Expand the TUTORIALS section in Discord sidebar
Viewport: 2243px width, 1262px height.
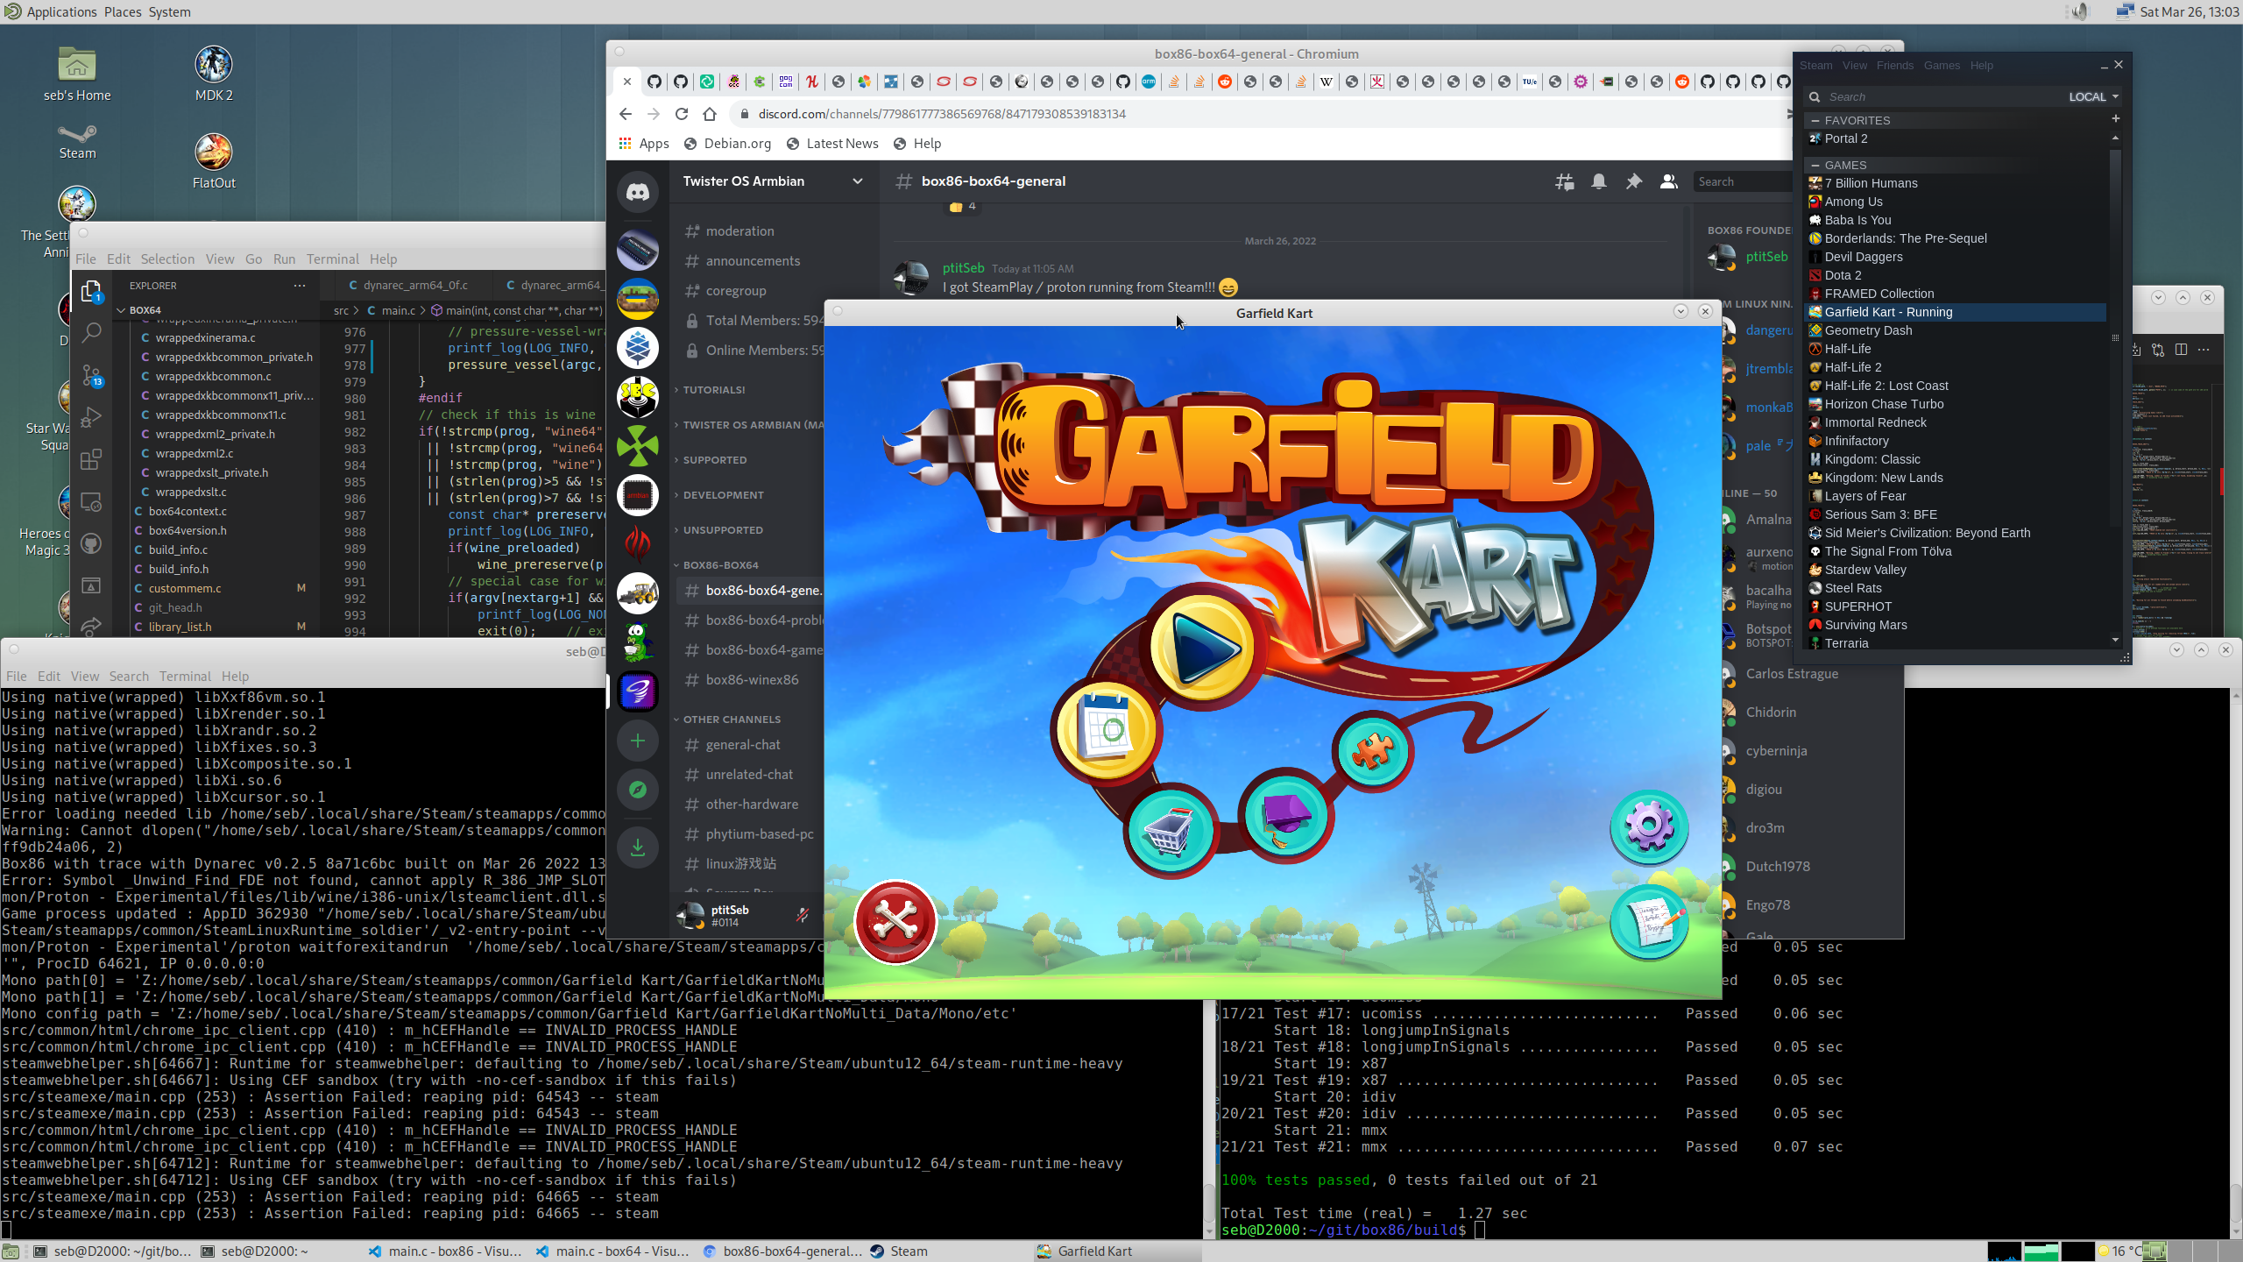pos(713,388)
